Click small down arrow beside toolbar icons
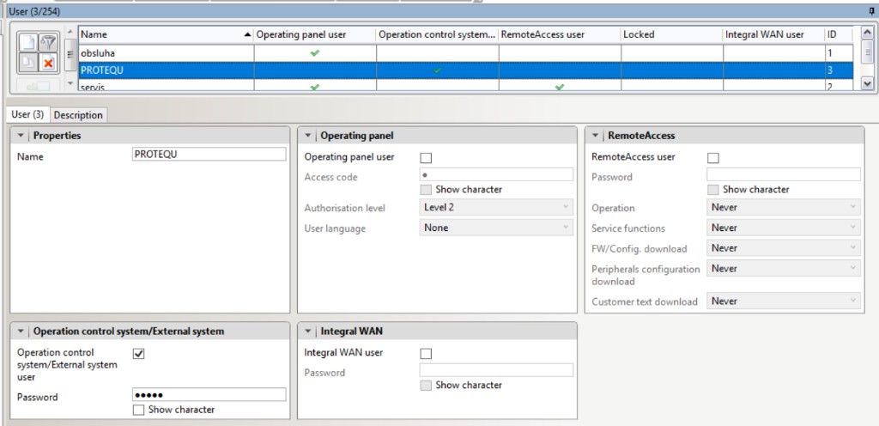This screenshot has height=426, width=879. coord(70,83)
